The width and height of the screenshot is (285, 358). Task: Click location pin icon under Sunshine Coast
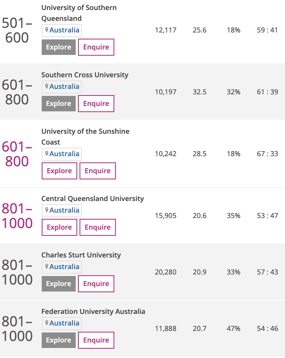click(47, 154)
